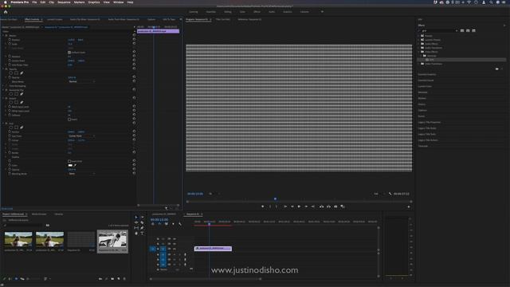Click rectangle mask tool under Grid effect
The image size is (510, 287).
tap(16, 128)
